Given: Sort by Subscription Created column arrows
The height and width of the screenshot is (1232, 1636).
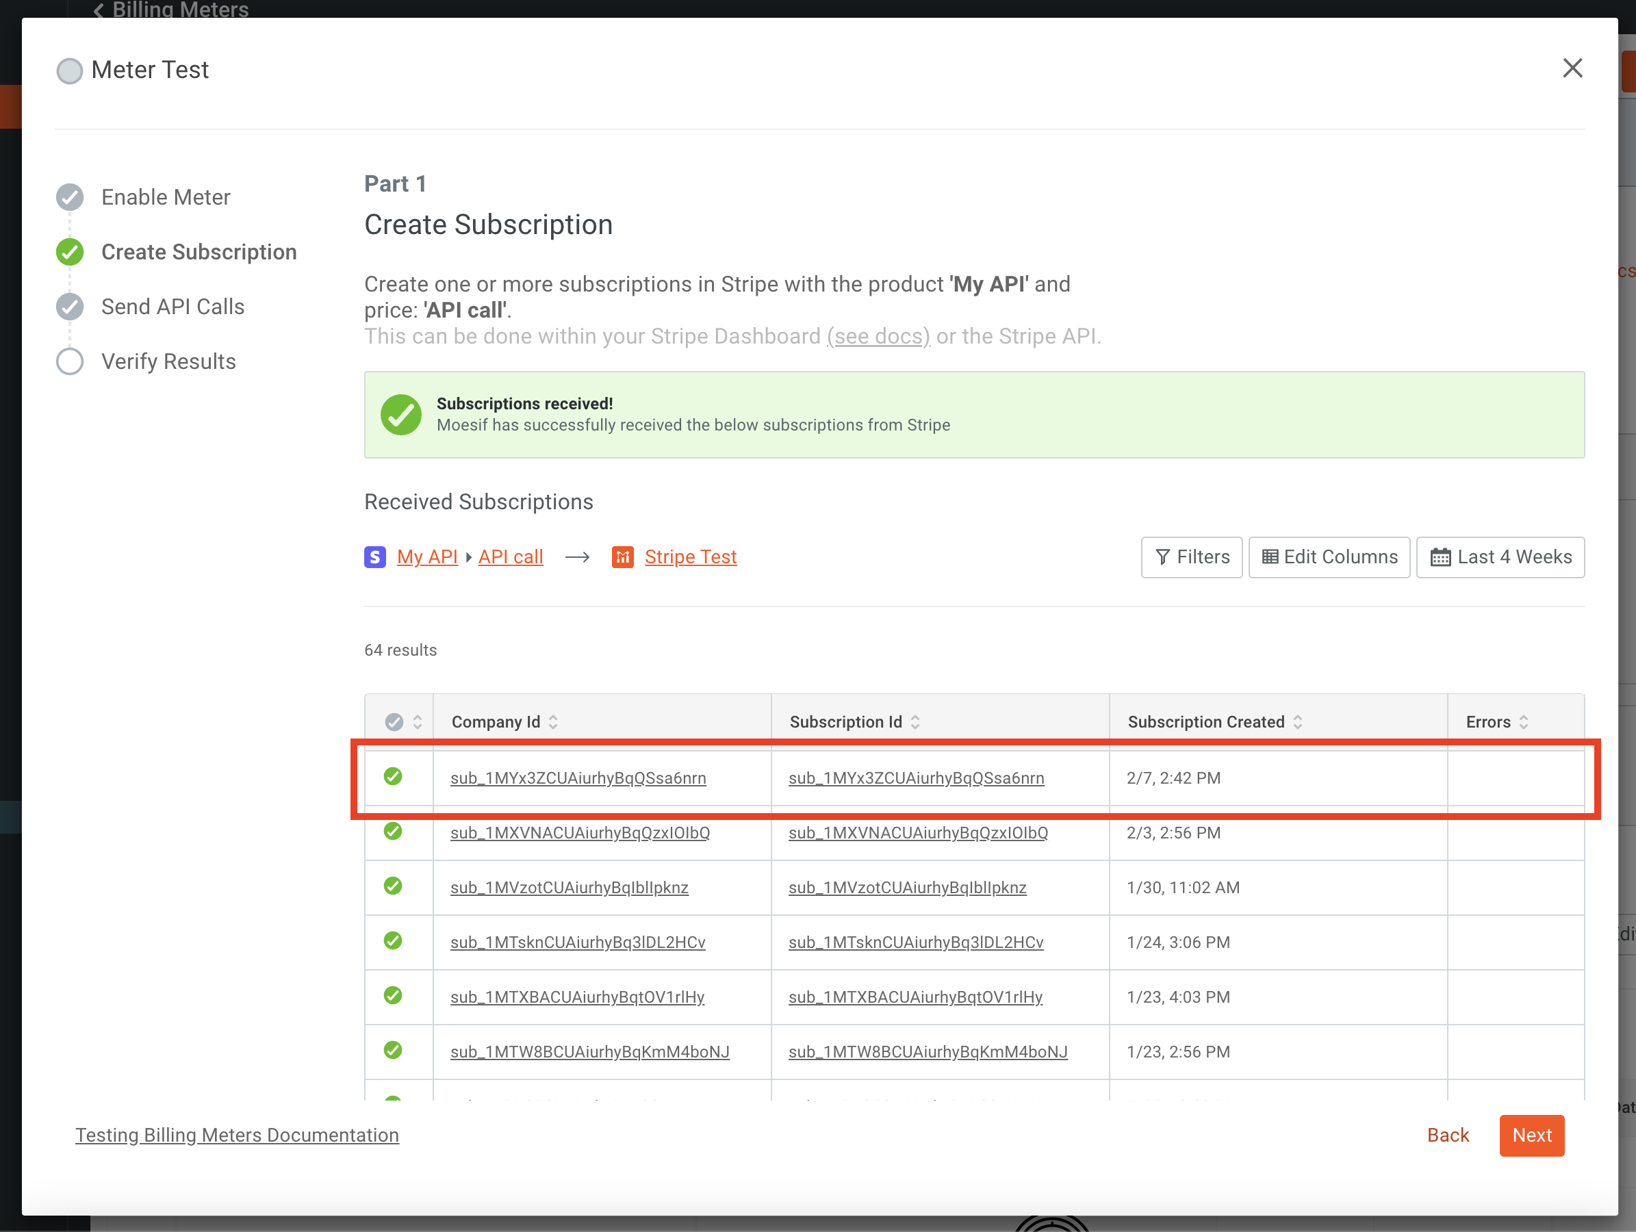Looking at the screenshot, I should point(1297,722).
